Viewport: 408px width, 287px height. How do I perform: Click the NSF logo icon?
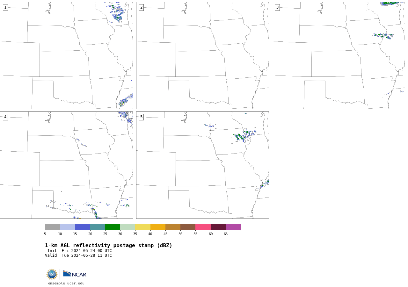pyautogui.click(x=52, y=274)
